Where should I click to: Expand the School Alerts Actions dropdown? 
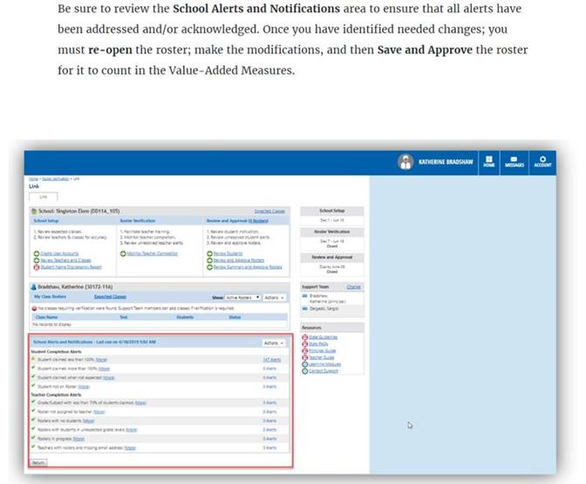point(273,343)
